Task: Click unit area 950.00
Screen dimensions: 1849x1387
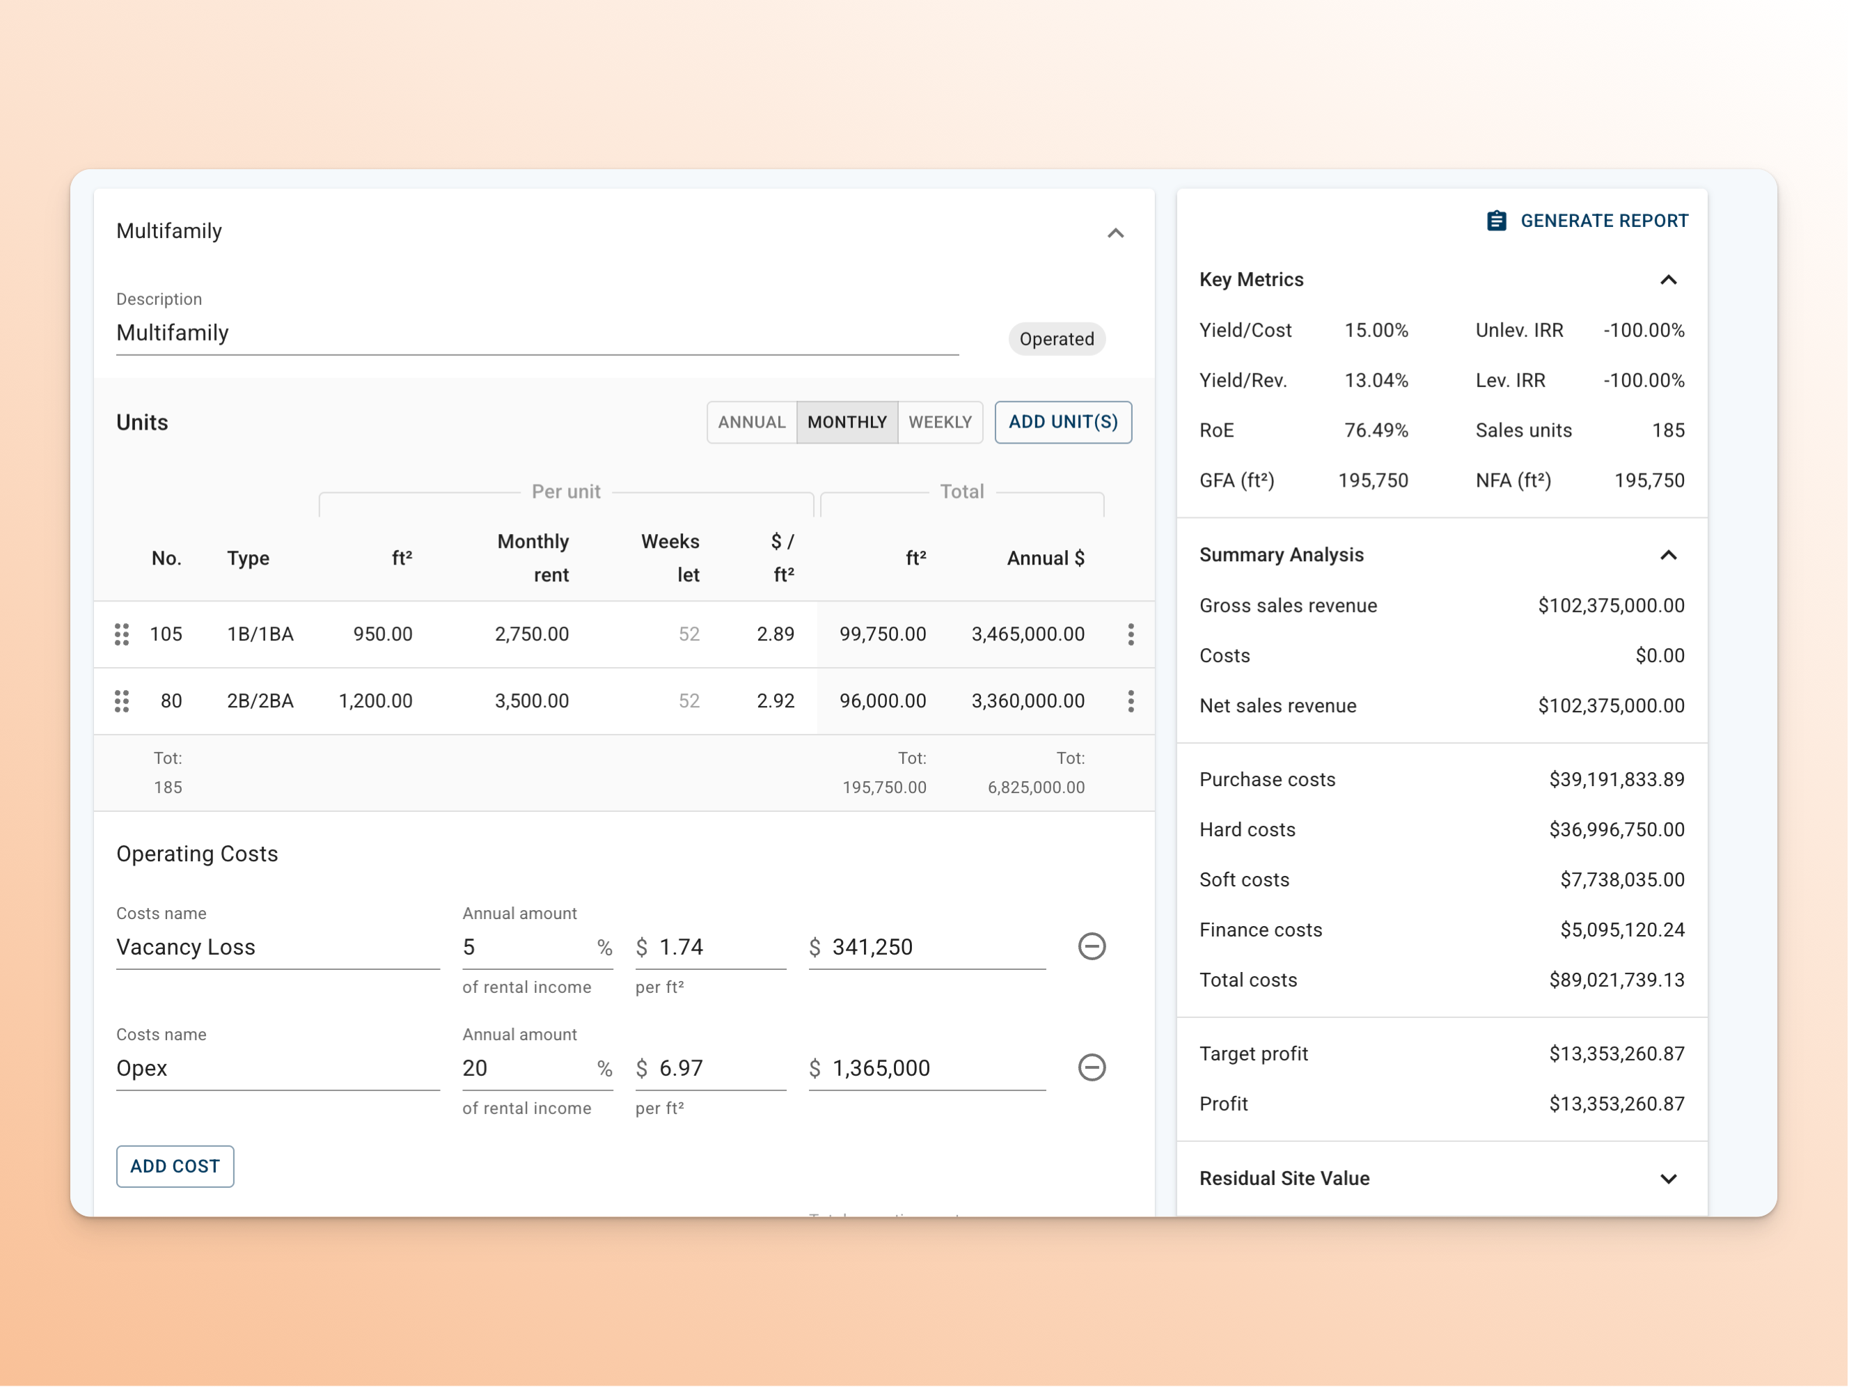Action: [383, 634]
